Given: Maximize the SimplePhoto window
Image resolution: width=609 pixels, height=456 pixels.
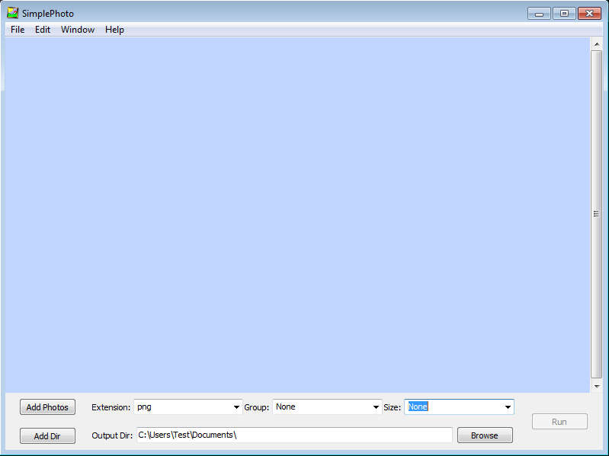Looking at the screenshot, I should pos(564,14).
